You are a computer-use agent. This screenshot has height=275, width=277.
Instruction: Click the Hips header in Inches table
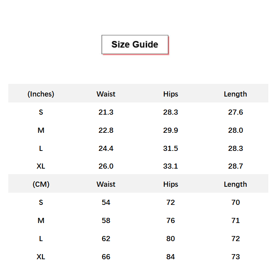pos(171,94)
